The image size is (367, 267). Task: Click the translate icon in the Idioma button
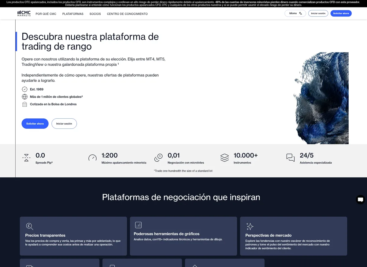click(301, 13)
